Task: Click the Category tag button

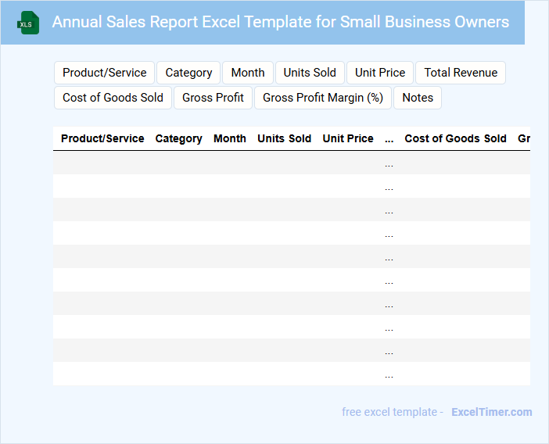Action: (188, 73)
